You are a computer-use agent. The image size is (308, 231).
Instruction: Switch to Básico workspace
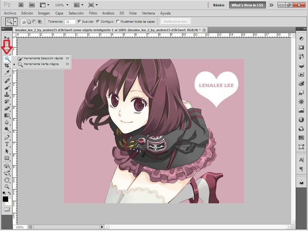coord(218,5)
